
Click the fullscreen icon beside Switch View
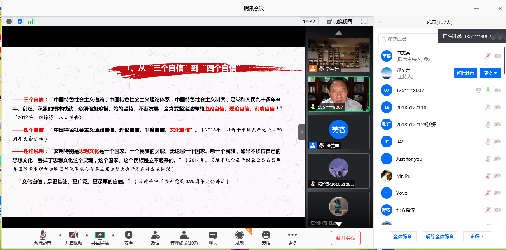point(364,21)
